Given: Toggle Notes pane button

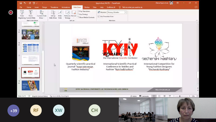Looking at the screenshot, I should pos(133,96).
